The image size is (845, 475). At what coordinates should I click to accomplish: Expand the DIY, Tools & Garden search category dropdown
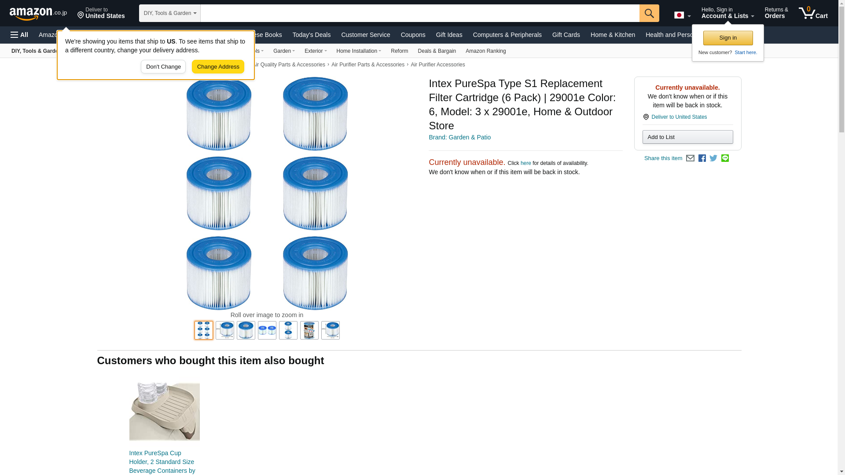coord(170,13)
